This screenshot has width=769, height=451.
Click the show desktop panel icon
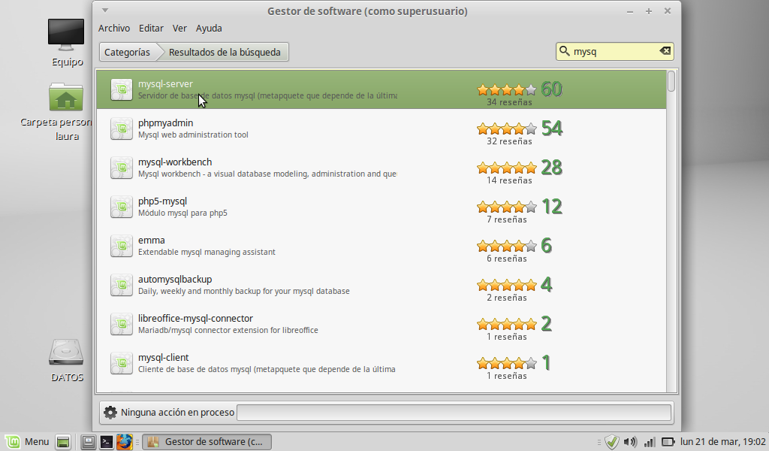coord(63,442)
